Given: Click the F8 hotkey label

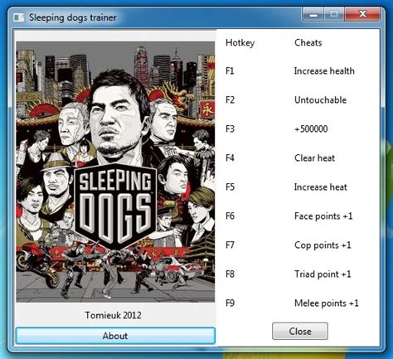Looking at the screenshot, I should pos(230,274).
